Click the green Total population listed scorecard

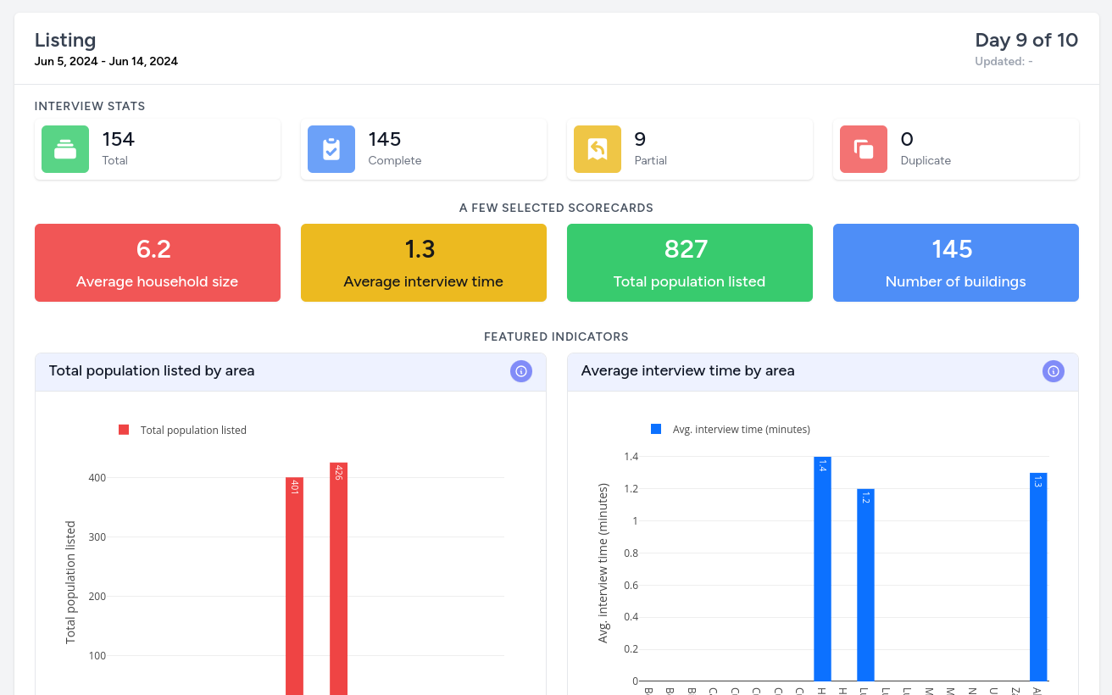point(689,263)
